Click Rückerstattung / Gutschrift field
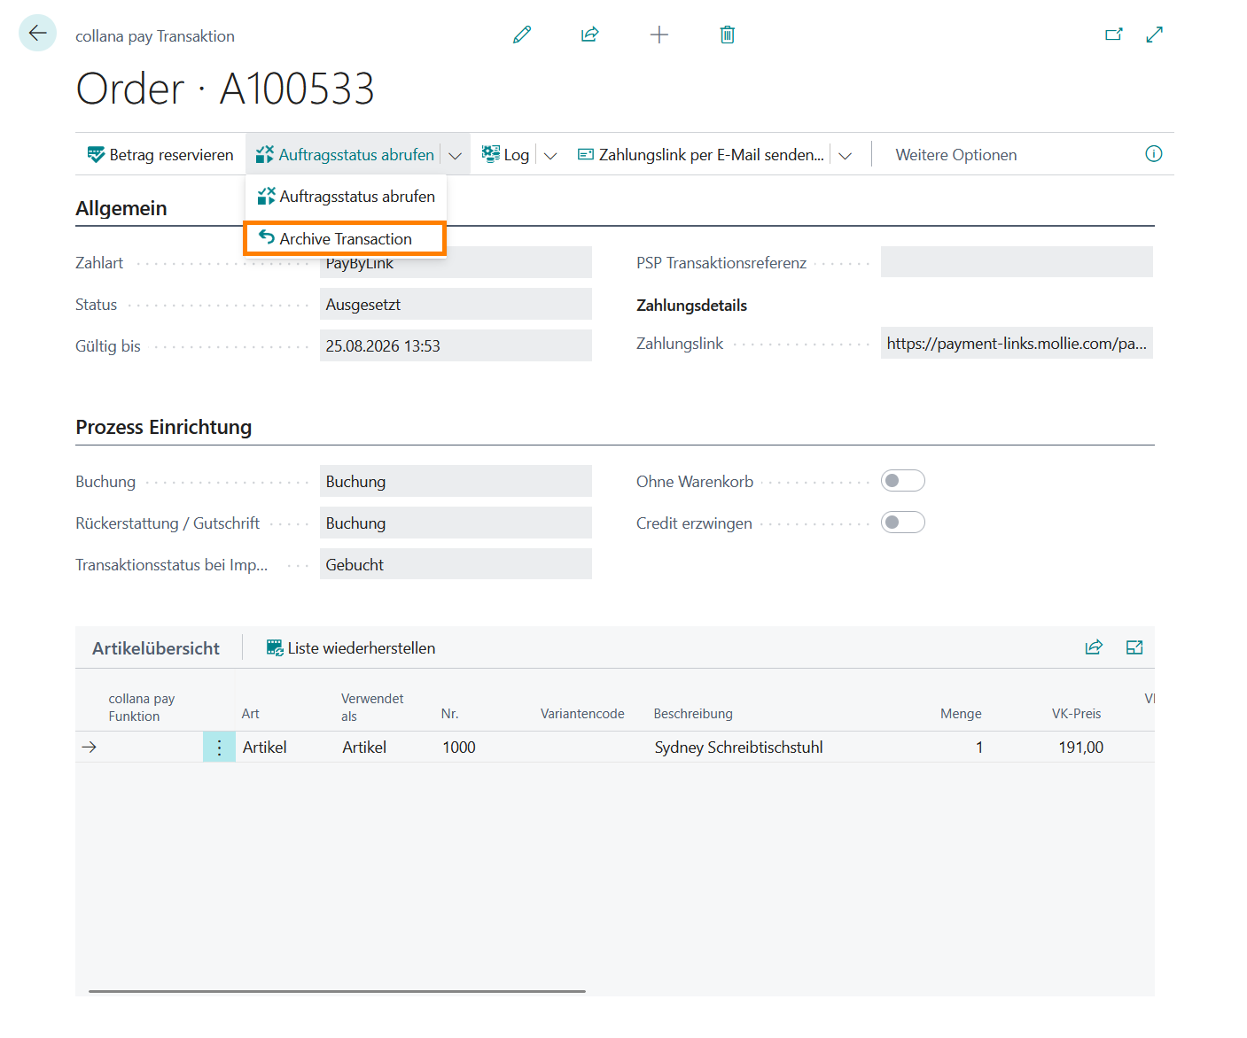The width and height of the screenshot is (1247, 1038). point(456,523)
